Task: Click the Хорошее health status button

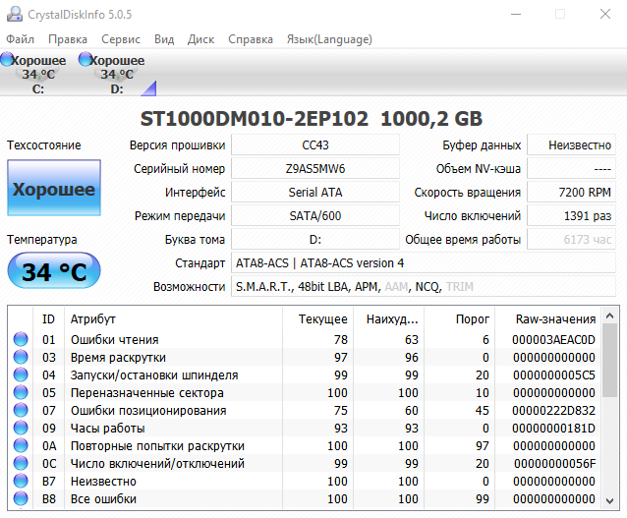Action: tap(54, 188)
